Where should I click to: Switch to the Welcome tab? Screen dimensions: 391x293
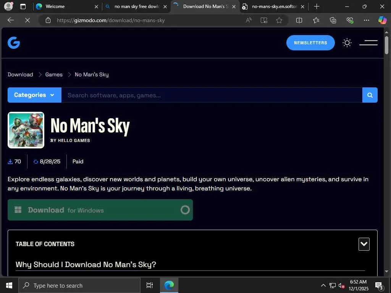[66, 6]
